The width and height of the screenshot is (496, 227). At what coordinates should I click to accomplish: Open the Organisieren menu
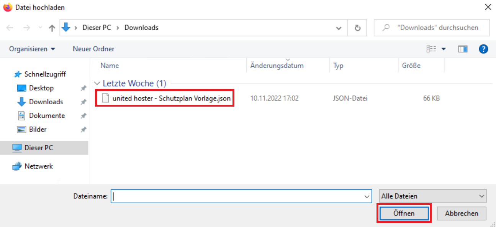point(32,49)
